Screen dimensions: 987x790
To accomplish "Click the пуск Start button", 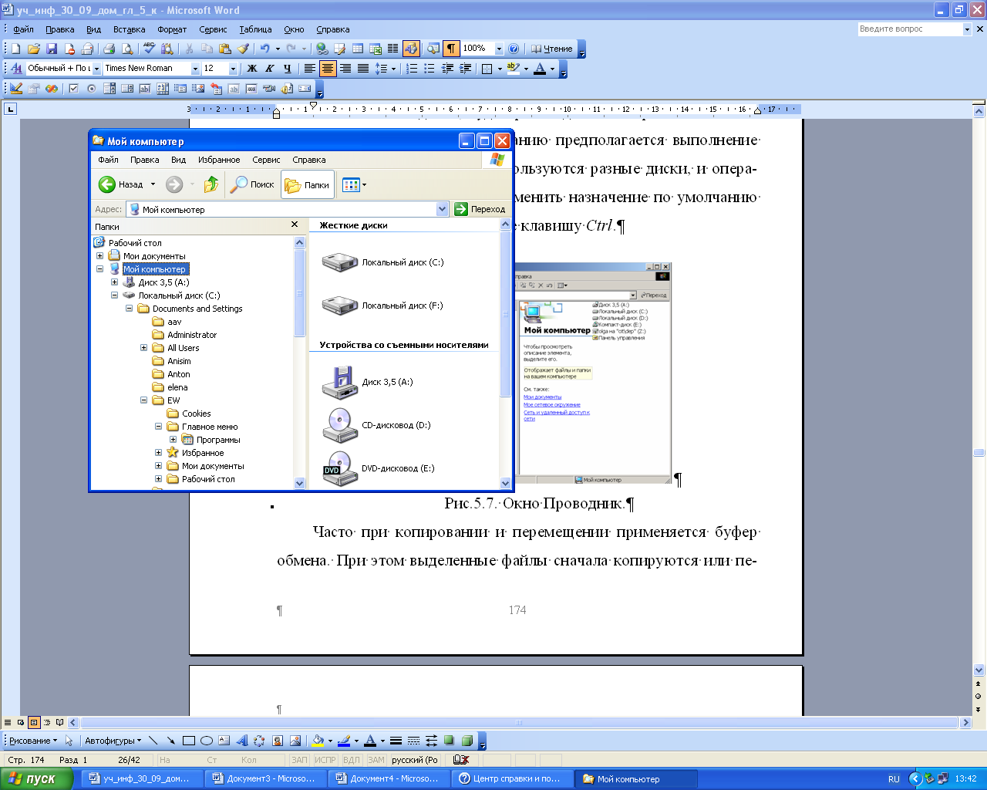I will click(38, 779).
